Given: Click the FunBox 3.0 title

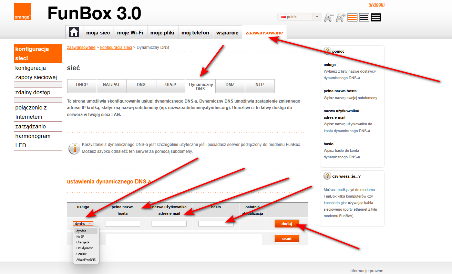Looking at the screenshot, I should pos(94,14).
